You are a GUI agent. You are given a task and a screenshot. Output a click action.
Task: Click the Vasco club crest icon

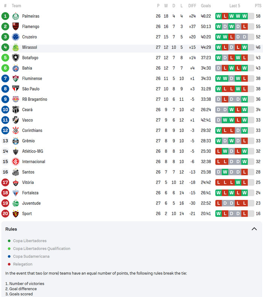coord(15,120)
